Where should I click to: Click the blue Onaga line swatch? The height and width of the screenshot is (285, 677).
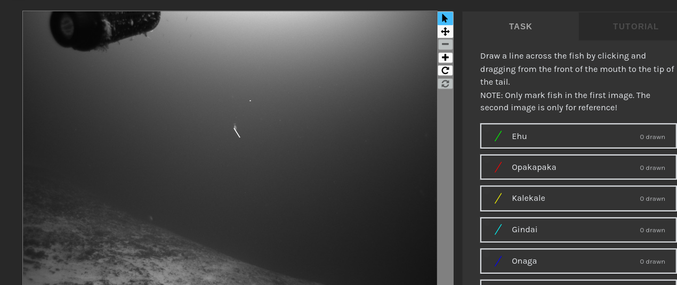tap(498, 261)
